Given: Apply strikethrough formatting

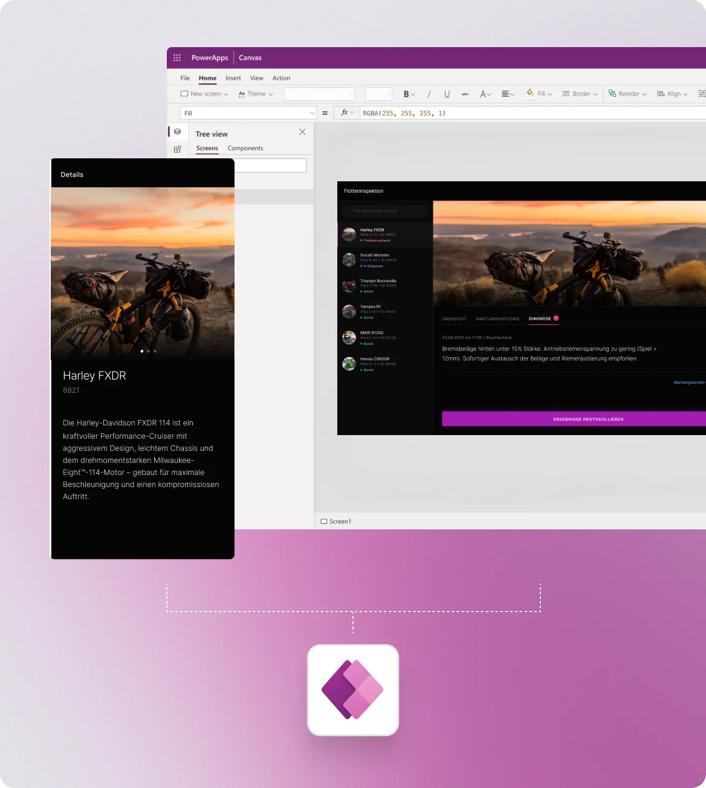Looking at the screenshot, I should pos(465,94).
